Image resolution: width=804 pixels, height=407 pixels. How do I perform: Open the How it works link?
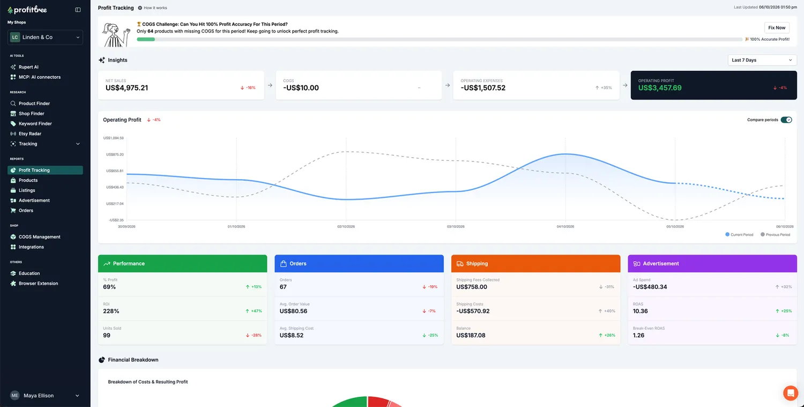[x=153, y=8]
